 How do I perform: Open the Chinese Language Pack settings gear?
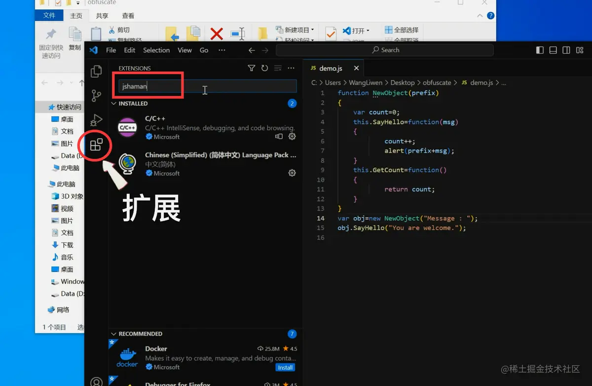(x=292, y=173)
